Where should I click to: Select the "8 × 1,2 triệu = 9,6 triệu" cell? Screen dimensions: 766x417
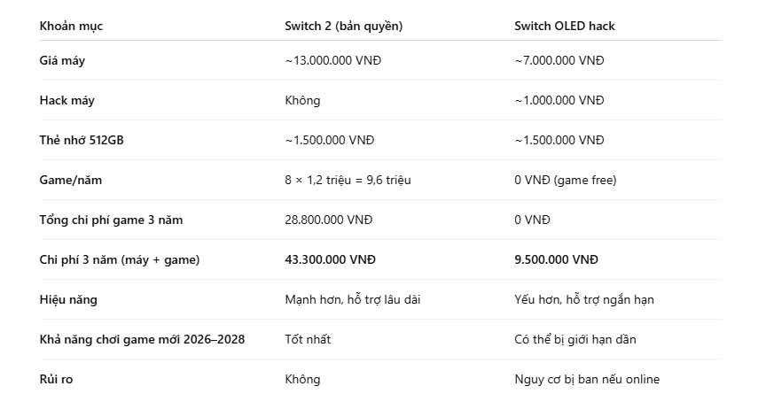coord(348,181)
